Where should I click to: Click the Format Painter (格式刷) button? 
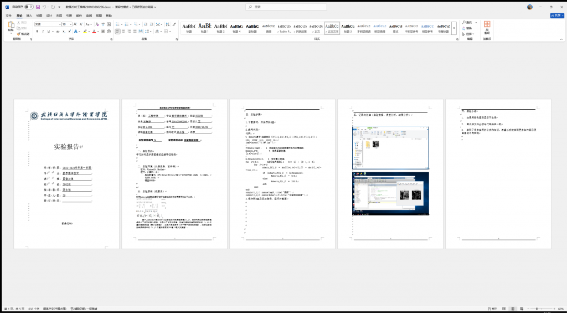(x=25, y=34)
